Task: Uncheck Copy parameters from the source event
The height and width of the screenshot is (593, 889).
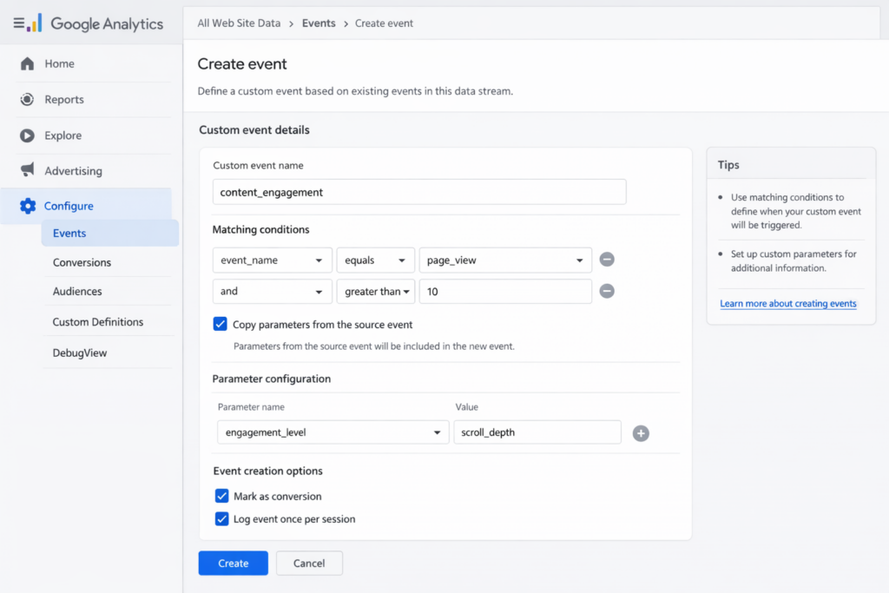Action: tap(220, 323)
